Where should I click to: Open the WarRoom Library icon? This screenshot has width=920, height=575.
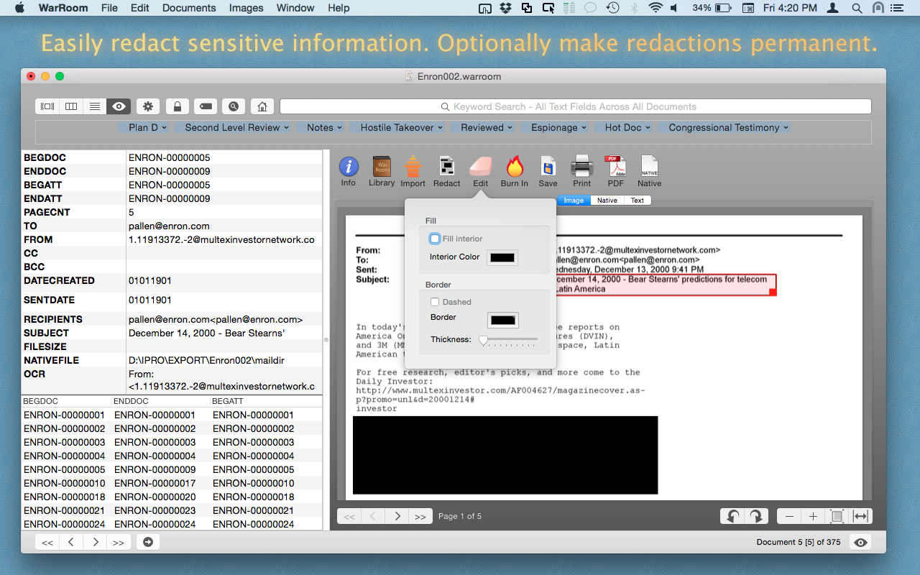click(x=382, y=167)
